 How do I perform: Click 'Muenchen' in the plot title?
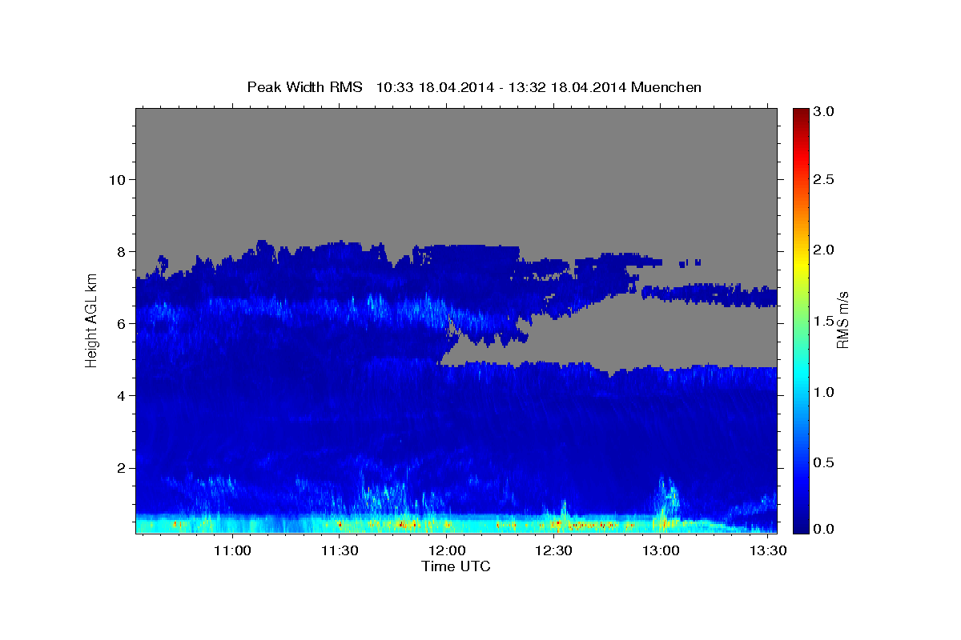click(x=666, y=87)
